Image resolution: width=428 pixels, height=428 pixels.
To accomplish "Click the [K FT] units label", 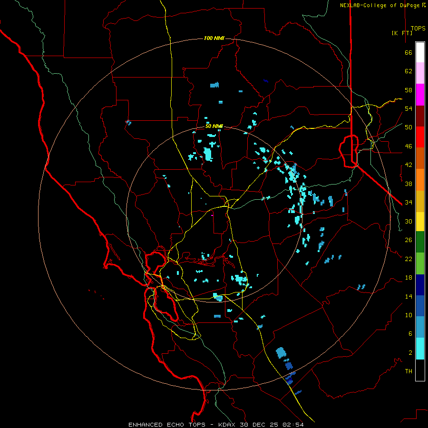I will click(402, 33).
